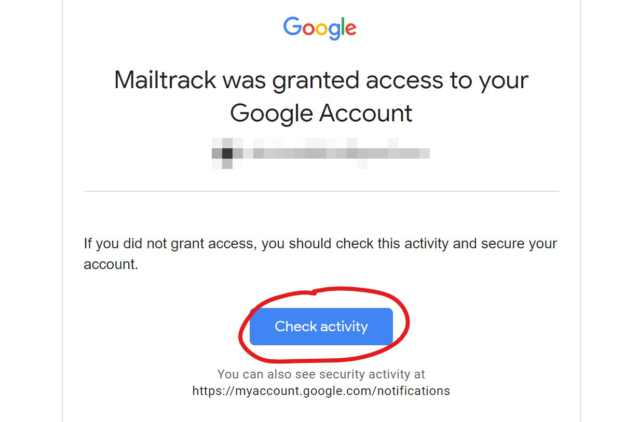This screenshot has height=422, width=625.
Task: Select the blurred email address below the heading
Action: click(x=321, y=153)
